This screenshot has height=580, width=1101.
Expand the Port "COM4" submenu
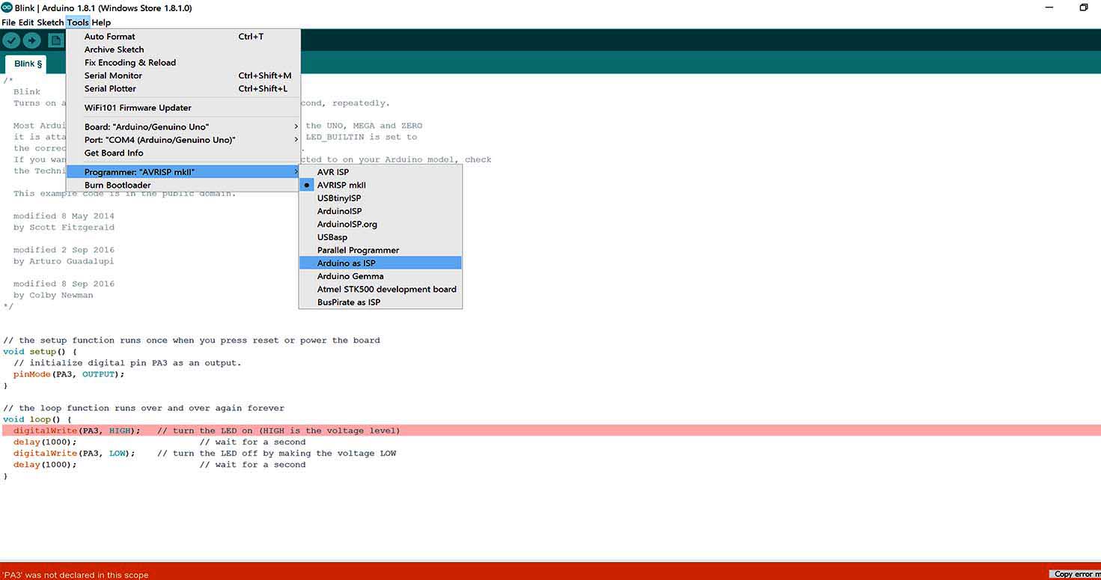click(183, 140)
